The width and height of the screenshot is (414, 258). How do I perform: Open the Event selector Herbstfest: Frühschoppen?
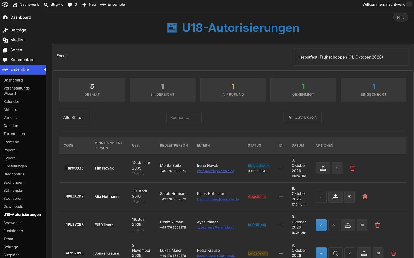tap(351, 57)
